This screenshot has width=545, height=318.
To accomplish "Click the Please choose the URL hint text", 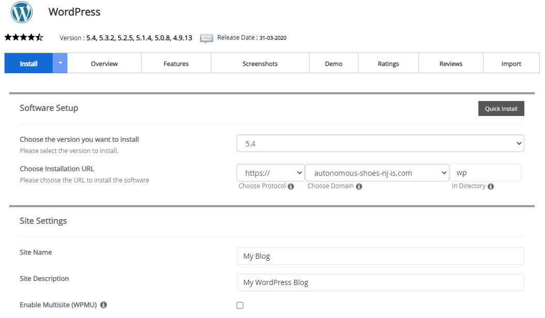I will click(84, 180).
